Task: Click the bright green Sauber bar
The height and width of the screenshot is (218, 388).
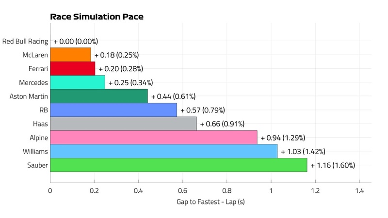Action: coord(178,165)
